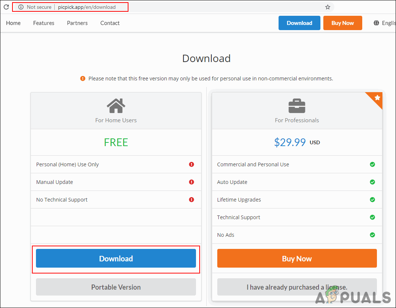Viewport: 396px width, 308px height.
Task: Click the $29.99 price text
Action: [x=290, y=142]
